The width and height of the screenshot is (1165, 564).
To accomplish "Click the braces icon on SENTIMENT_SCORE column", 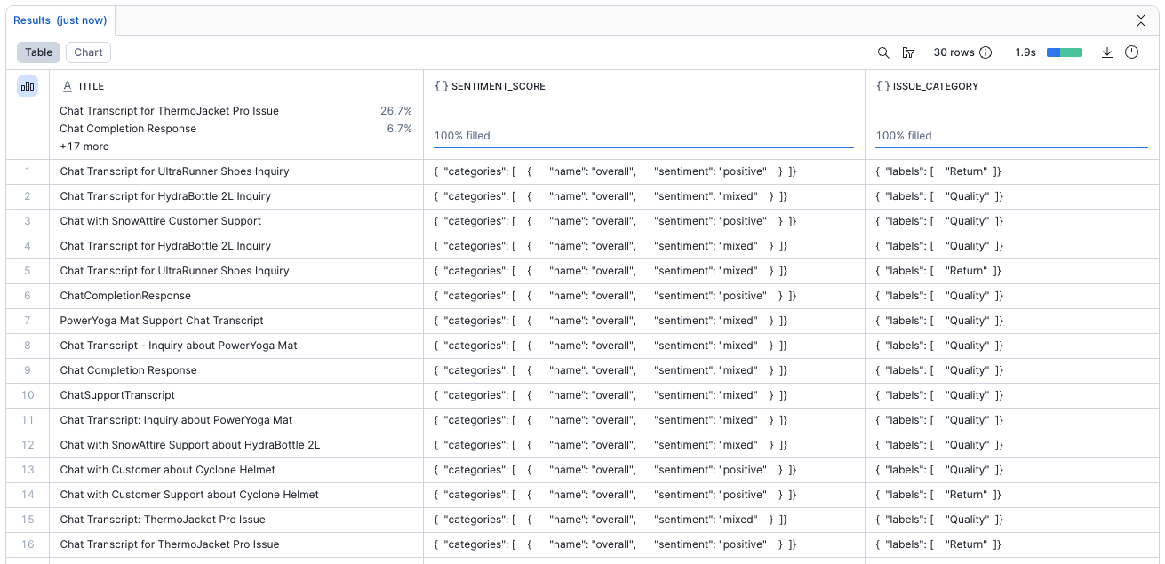I will [x=441, y=86].
